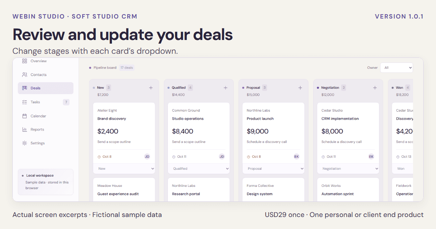The image size is (436, 229).
Task: Click the Tasks count badge showing 7
Action: (66, 102)
